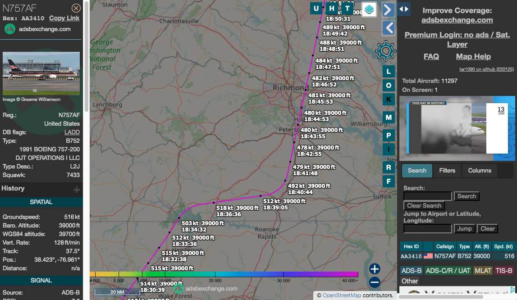
Task: Toggle the U map button
Action: click(316, 9)
